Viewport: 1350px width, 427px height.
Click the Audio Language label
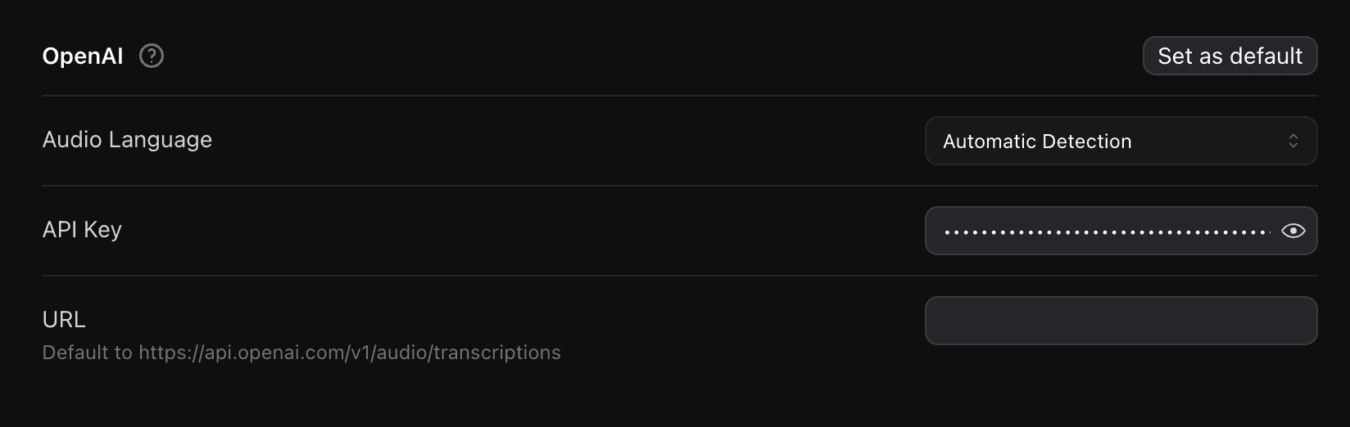127,140
